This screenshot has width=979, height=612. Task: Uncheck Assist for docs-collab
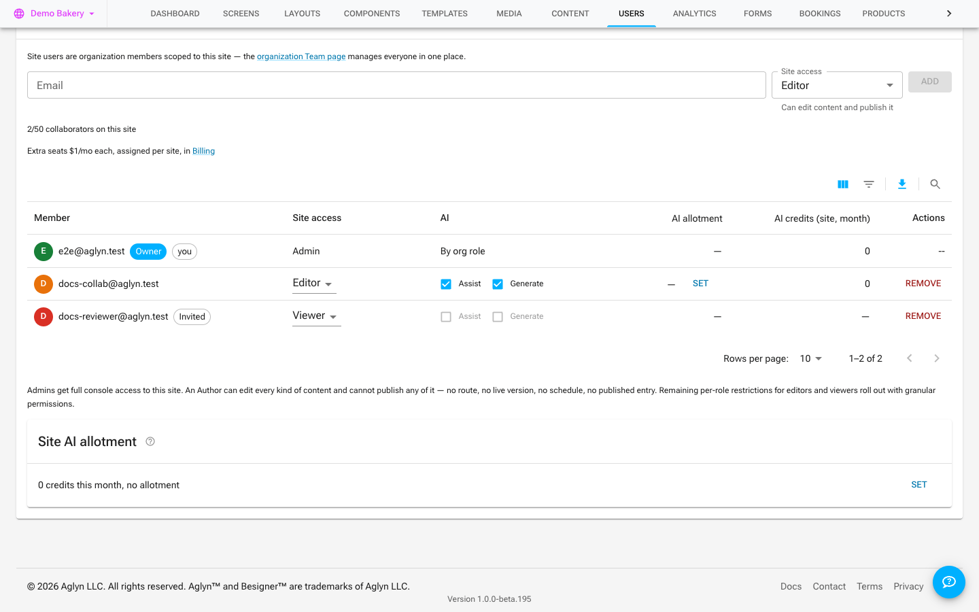pyautogui.click(x=446, y=284)
